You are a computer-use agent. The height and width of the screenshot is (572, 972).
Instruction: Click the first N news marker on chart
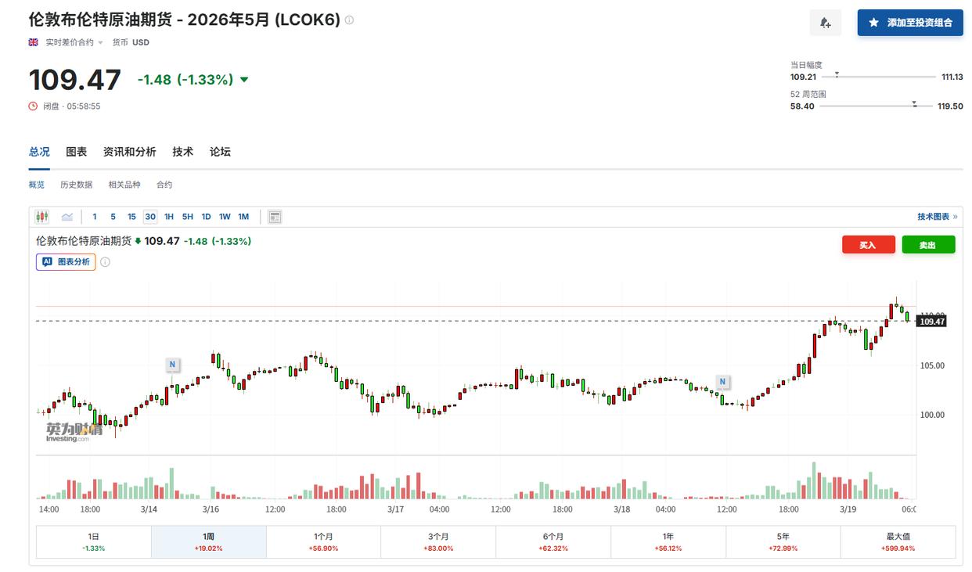(172, 364)
